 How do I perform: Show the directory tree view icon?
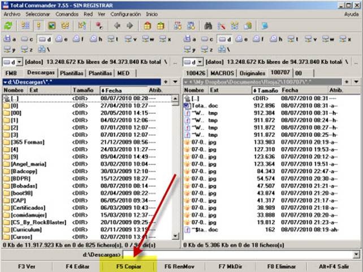(65, 25)
